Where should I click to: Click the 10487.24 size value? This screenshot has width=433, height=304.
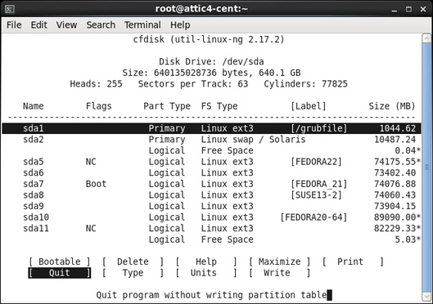[395, 140]
